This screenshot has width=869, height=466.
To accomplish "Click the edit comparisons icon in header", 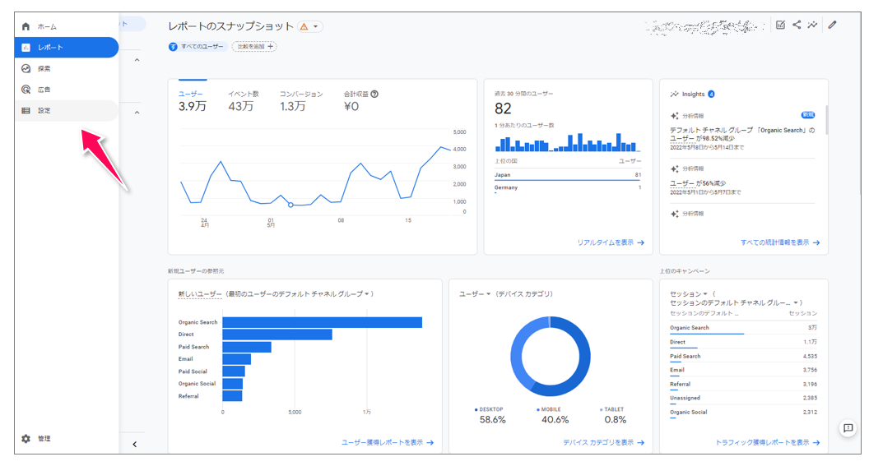I will point(780,25).
